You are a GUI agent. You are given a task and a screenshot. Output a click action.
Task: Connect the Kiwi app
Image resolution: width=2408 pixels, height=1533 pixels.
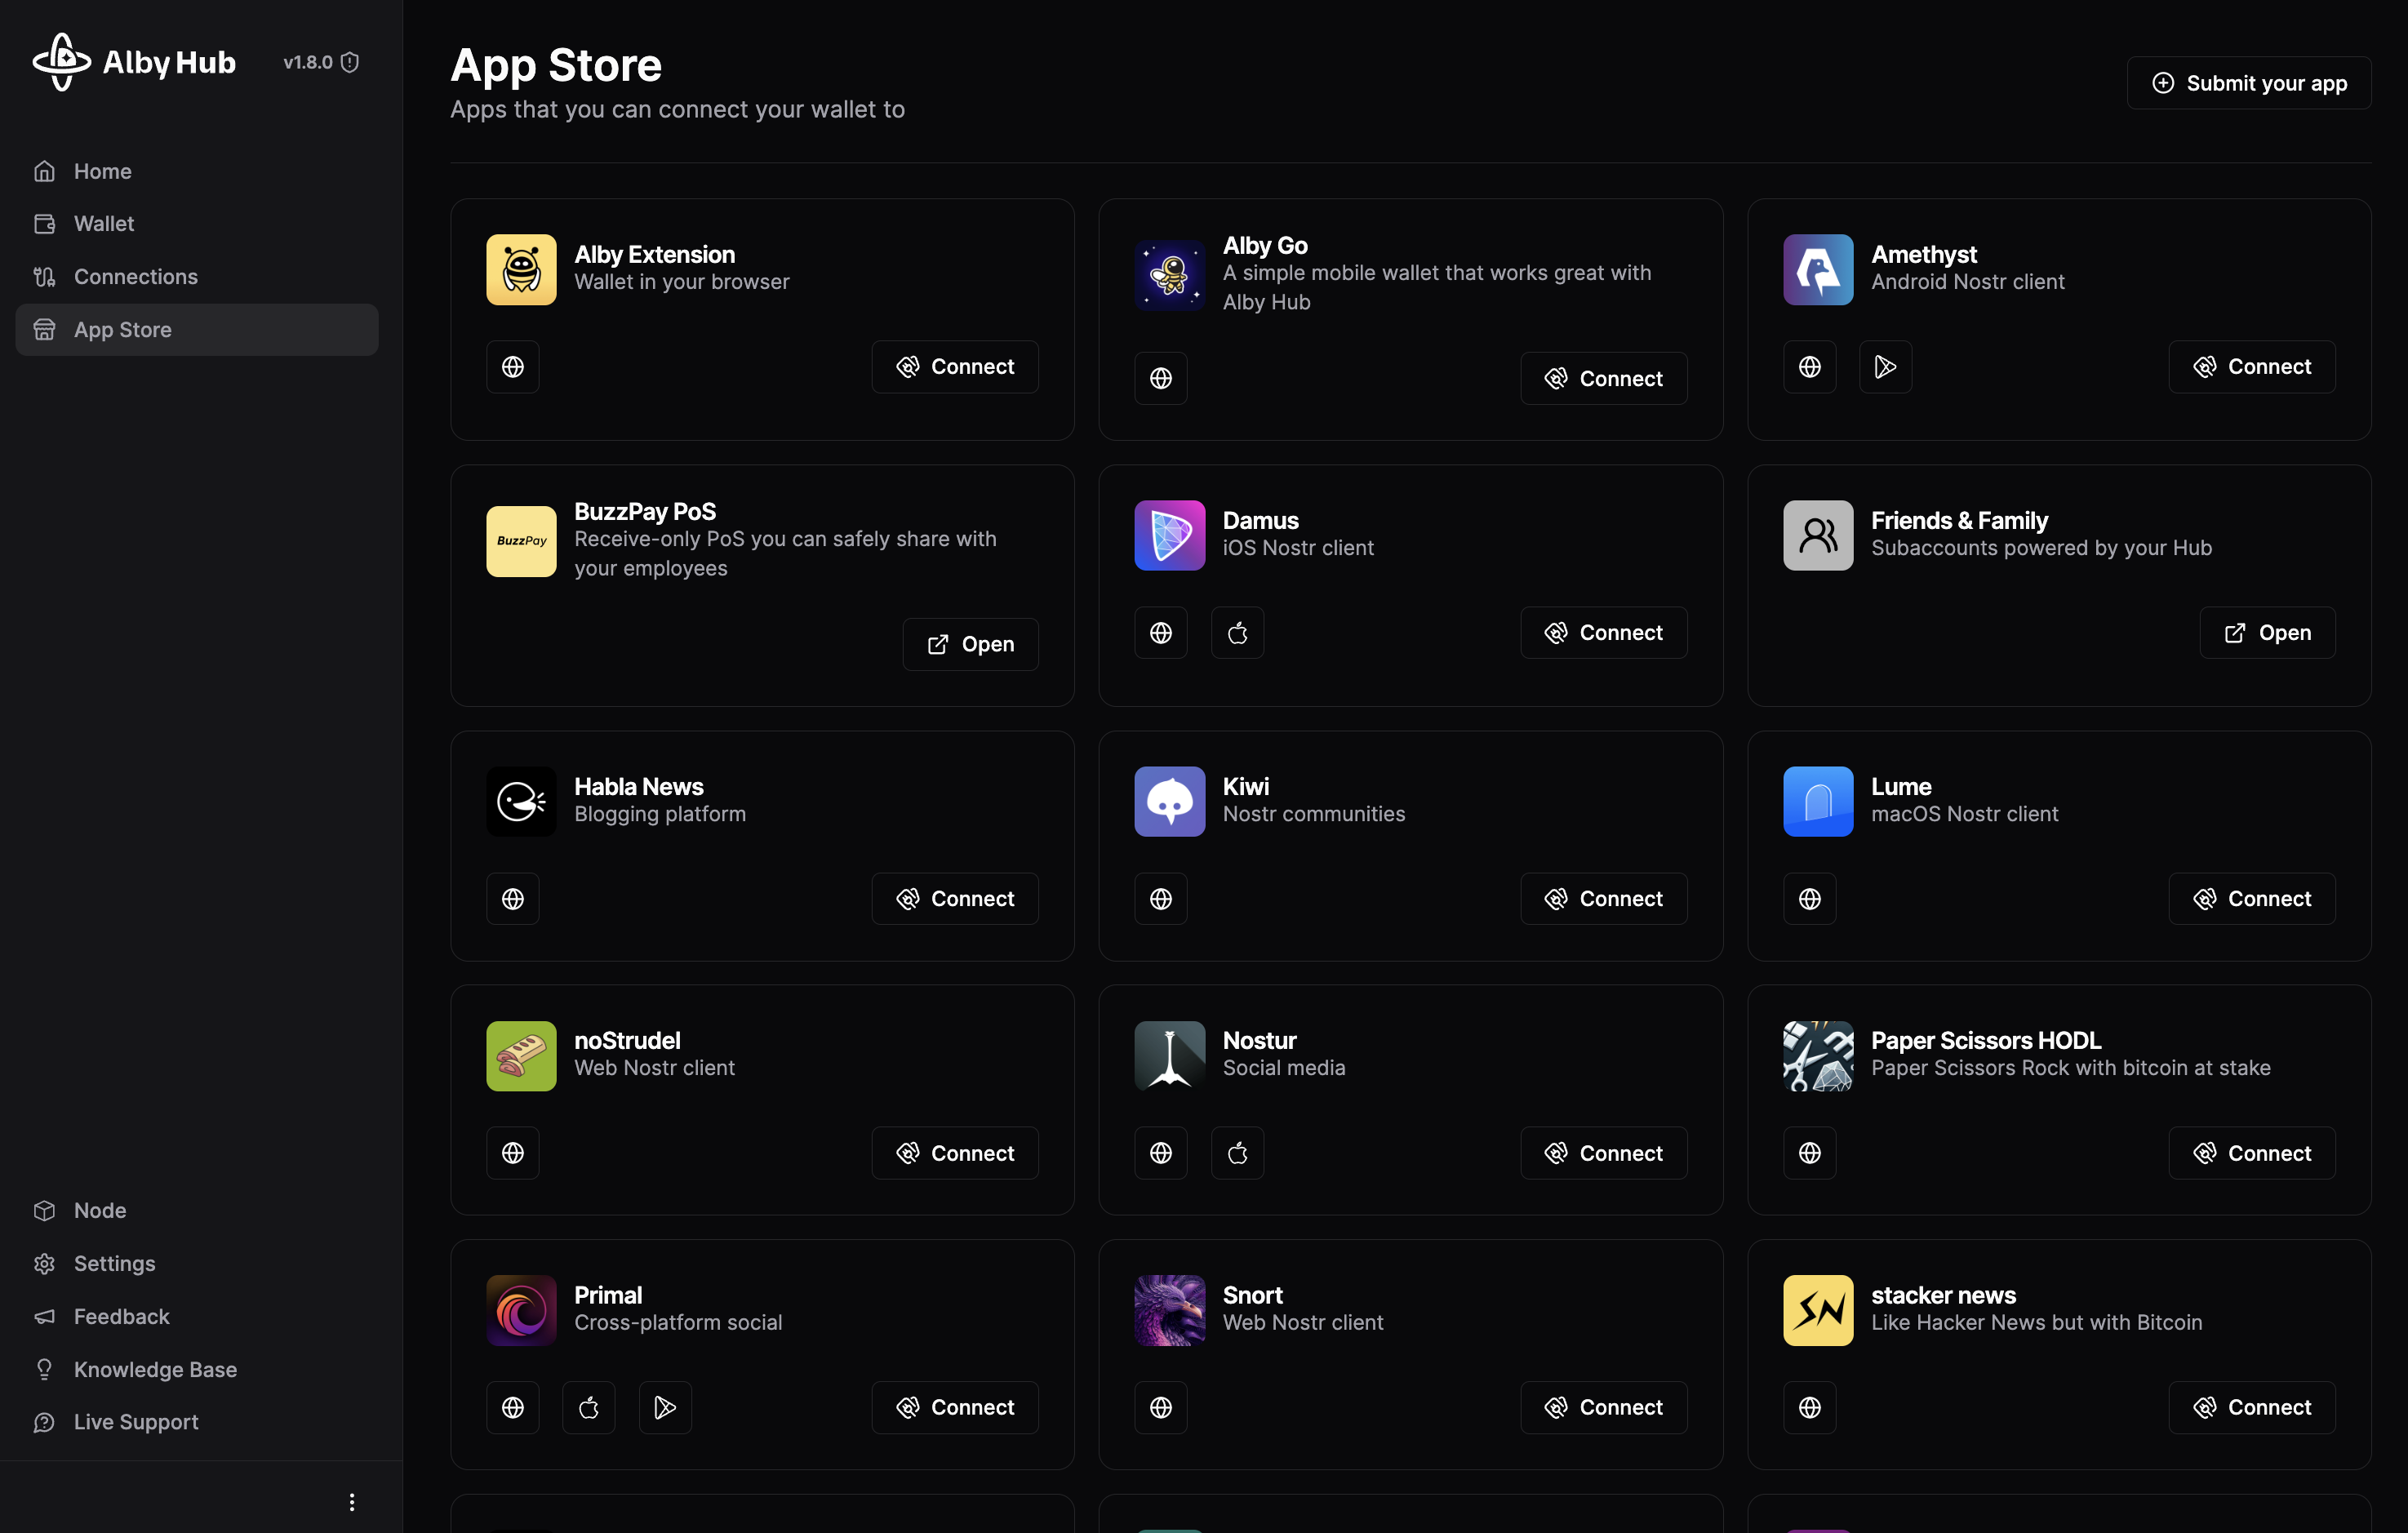click(1603, 899)
